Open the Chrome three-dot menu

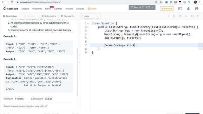(x=200, y=2)
